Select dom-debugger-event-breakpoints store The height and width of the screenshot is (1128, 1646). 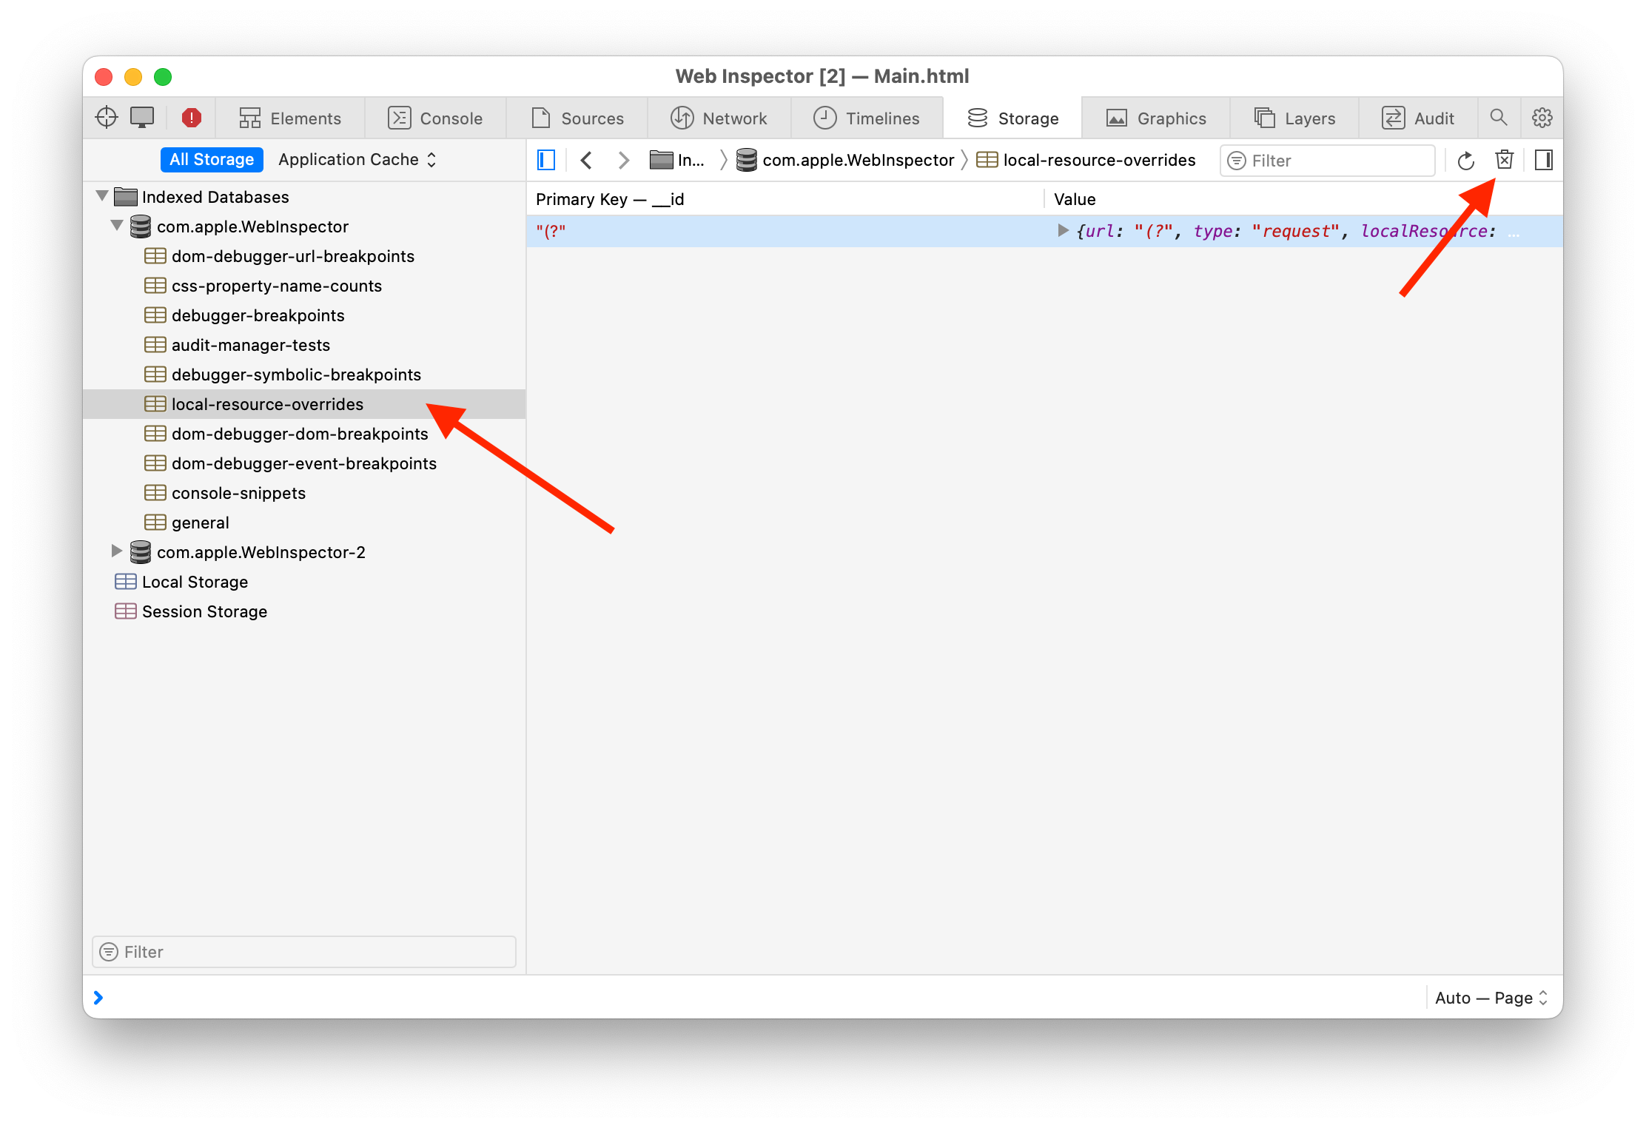[x=305, y=463]
